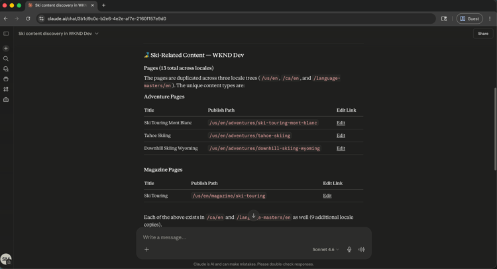497x269 pixels.
Task: Open the Guest profile button
Action: point(469,19)
